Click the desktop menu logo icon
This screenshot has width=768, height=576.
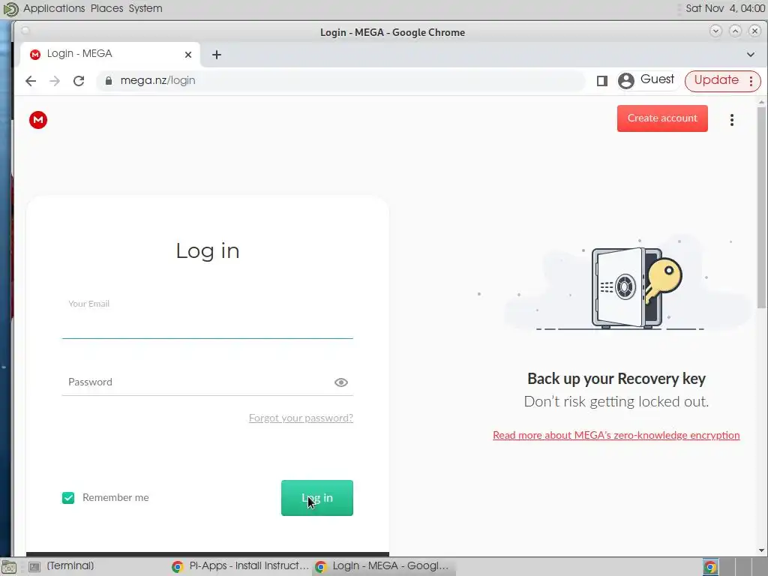(x=10, y=8)
